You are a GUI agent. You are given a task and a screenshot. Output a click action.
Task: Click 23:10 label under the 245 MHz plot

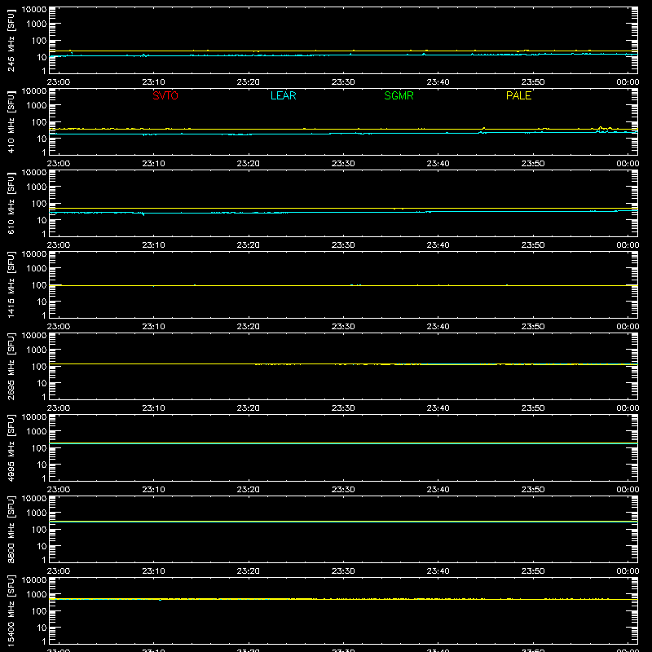click(153, 82)
